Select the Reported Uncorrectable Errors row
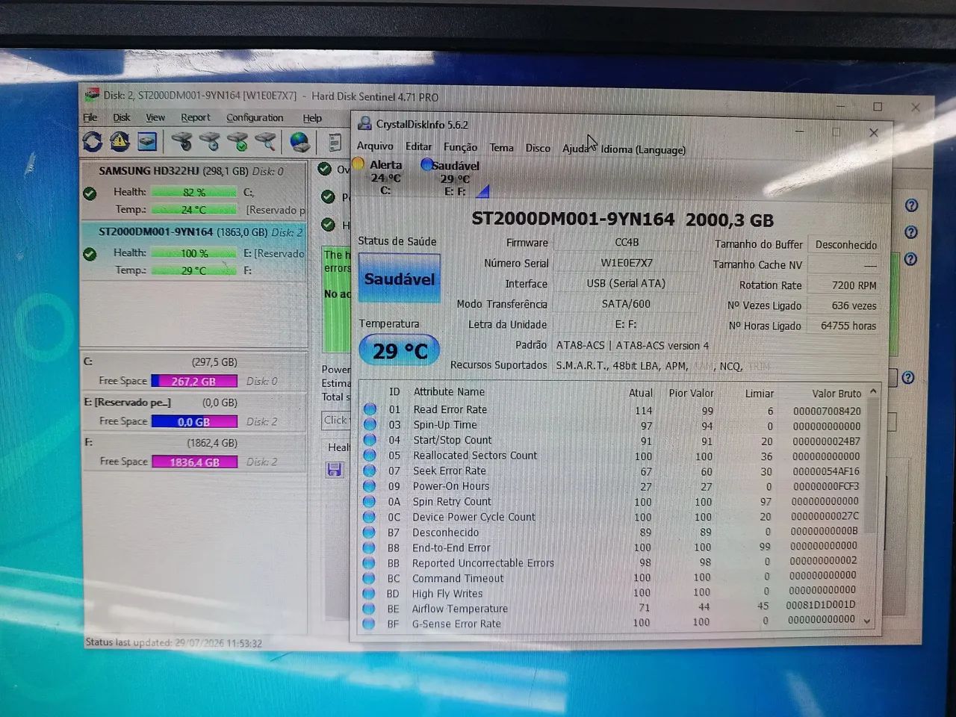Screen dimensions: 956x717 [612, 563]
